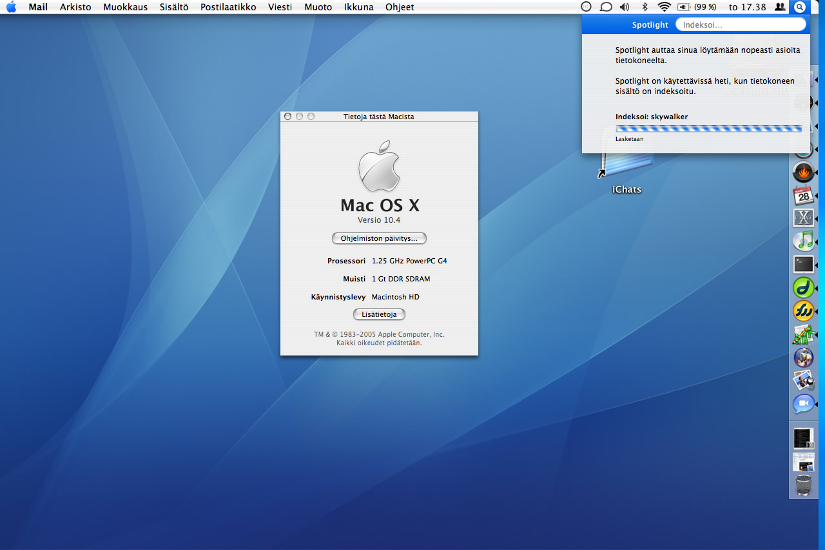Open the Ikkuna menu
Image resolution: width=825 pixels, height=550 pixels.
click(358, 7)
